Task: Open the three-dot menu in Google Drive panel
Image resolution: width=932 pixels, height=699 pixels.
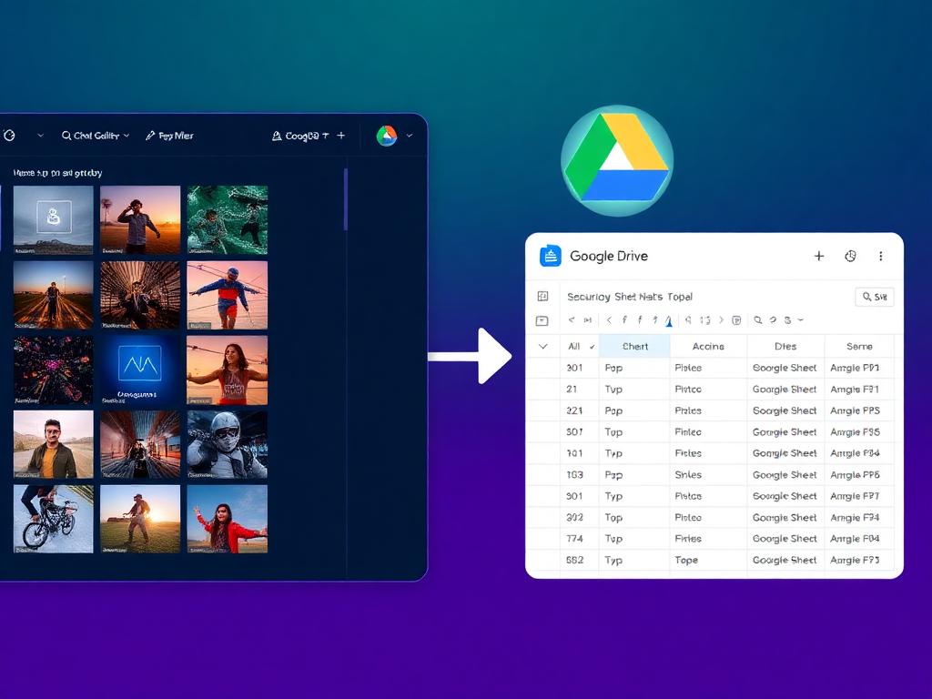Action: (x=881, y=256)
